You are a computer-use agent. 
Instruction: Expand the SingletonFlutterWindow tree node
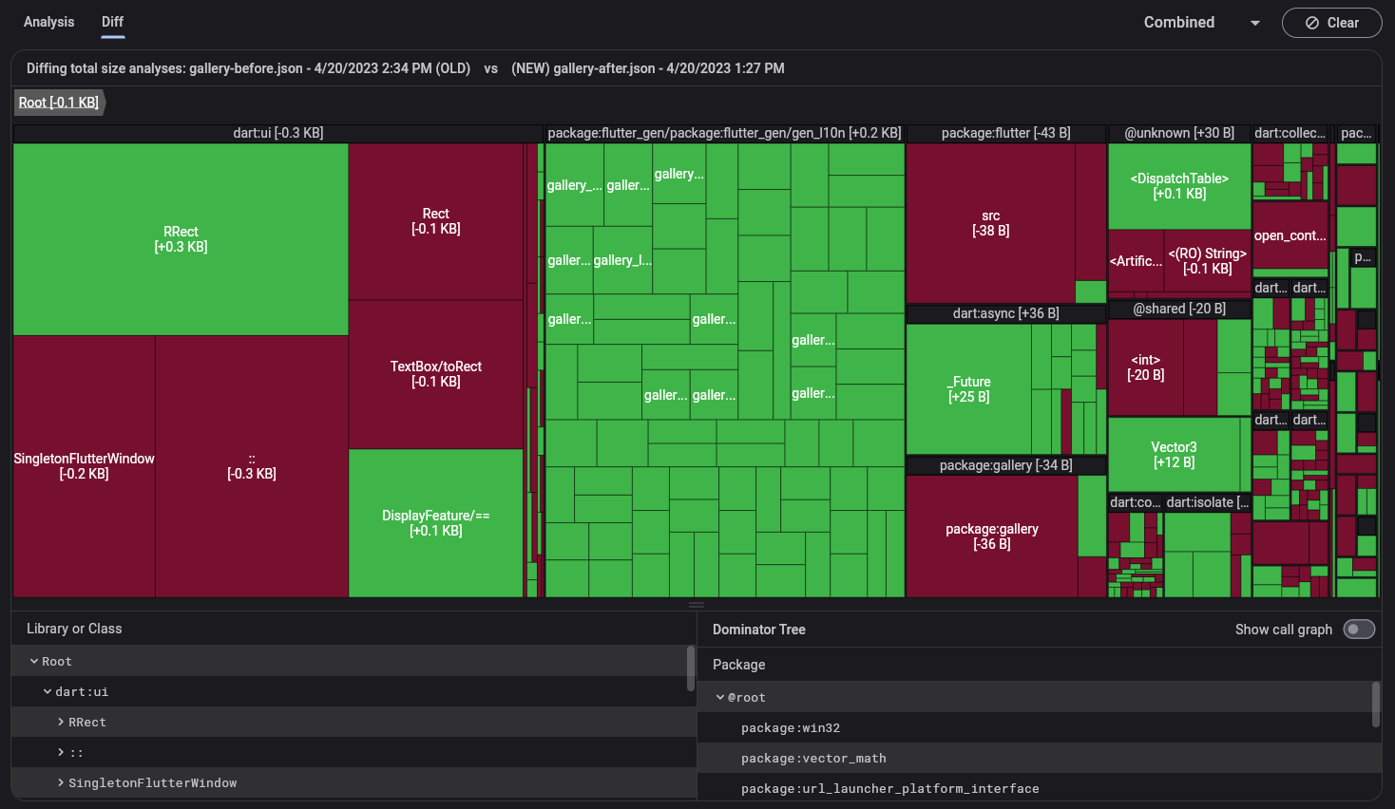point(60,782)
